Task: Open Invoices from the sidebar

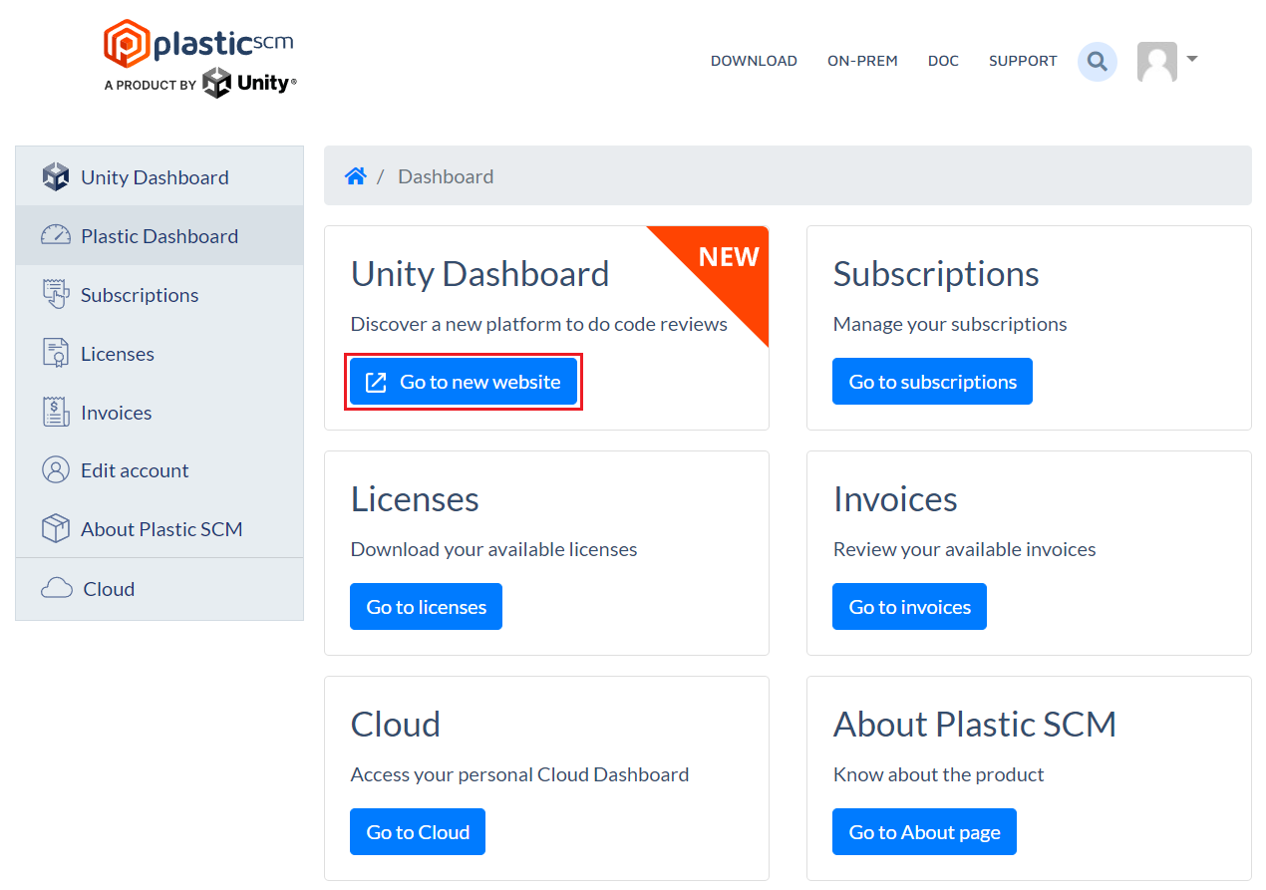Action: 159,412
